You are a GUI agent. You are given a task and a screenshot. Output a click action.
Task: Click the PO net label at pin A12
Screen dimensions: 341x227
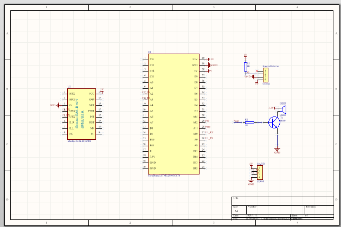pos(207,121)
